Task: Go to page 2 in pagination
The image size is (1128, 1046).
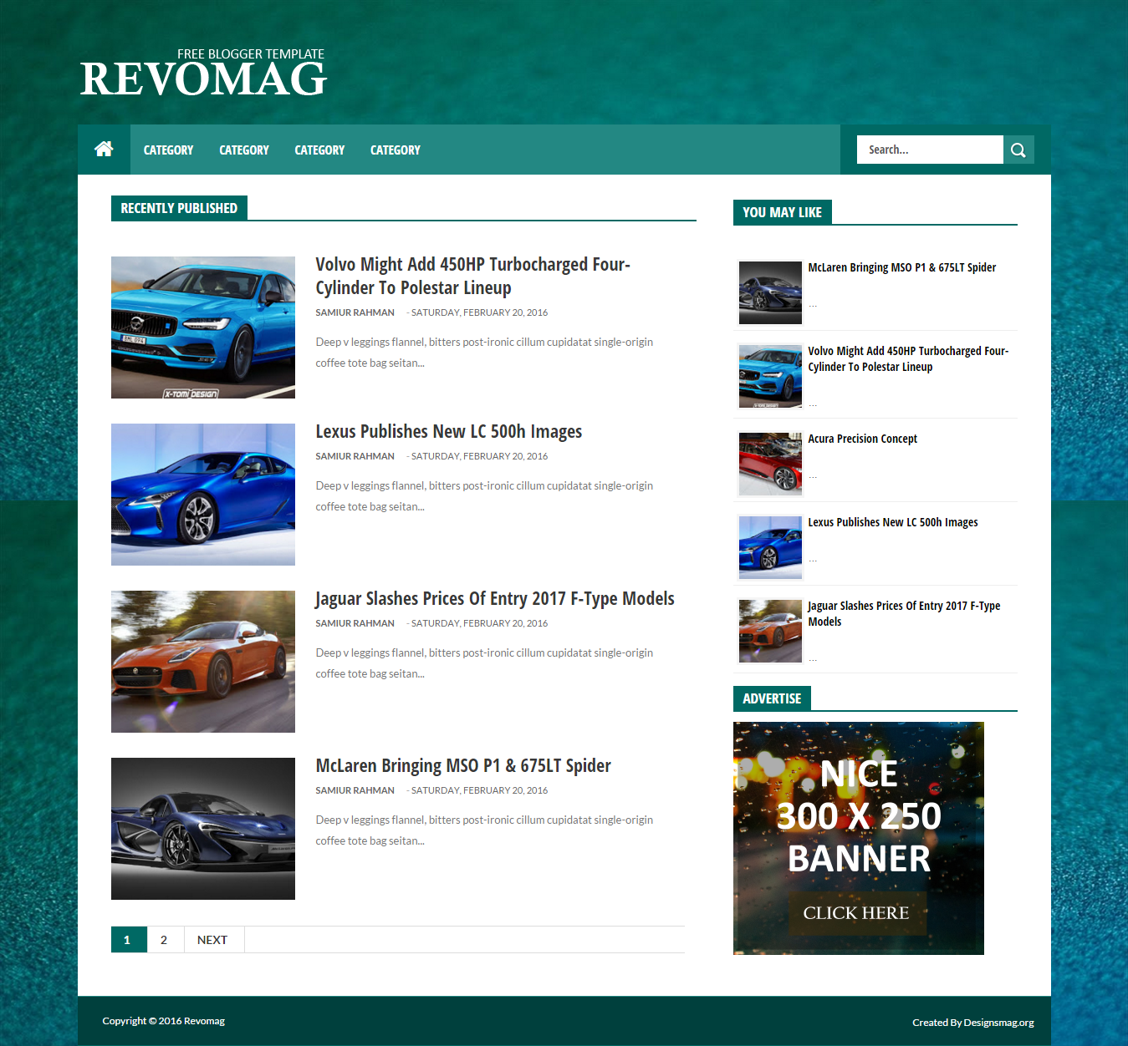Action: click(165, 940)
